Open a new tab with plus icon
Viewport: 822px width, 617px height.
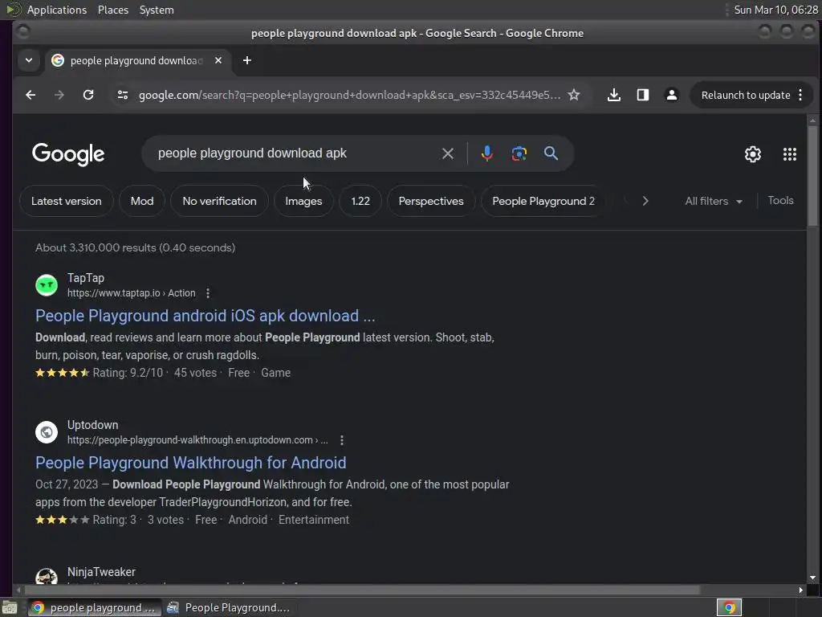coord(247,60)
